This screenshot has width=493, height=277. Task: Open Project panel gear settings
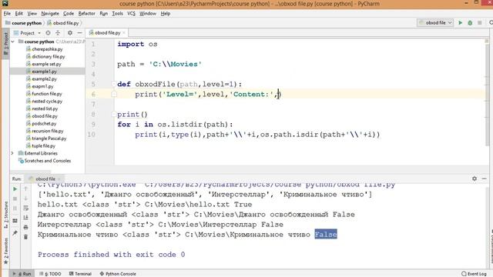[x=70, y=32]
